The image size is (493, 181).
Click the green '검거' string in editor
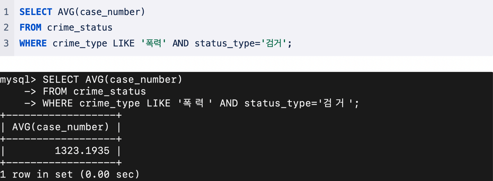pyautogui.click(x=274, y=43)
